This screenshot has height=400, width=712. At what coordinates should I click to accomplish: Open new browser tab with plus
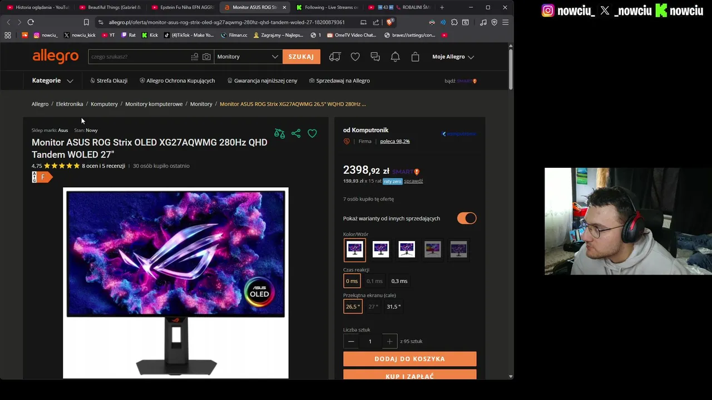tap(442, 7)
